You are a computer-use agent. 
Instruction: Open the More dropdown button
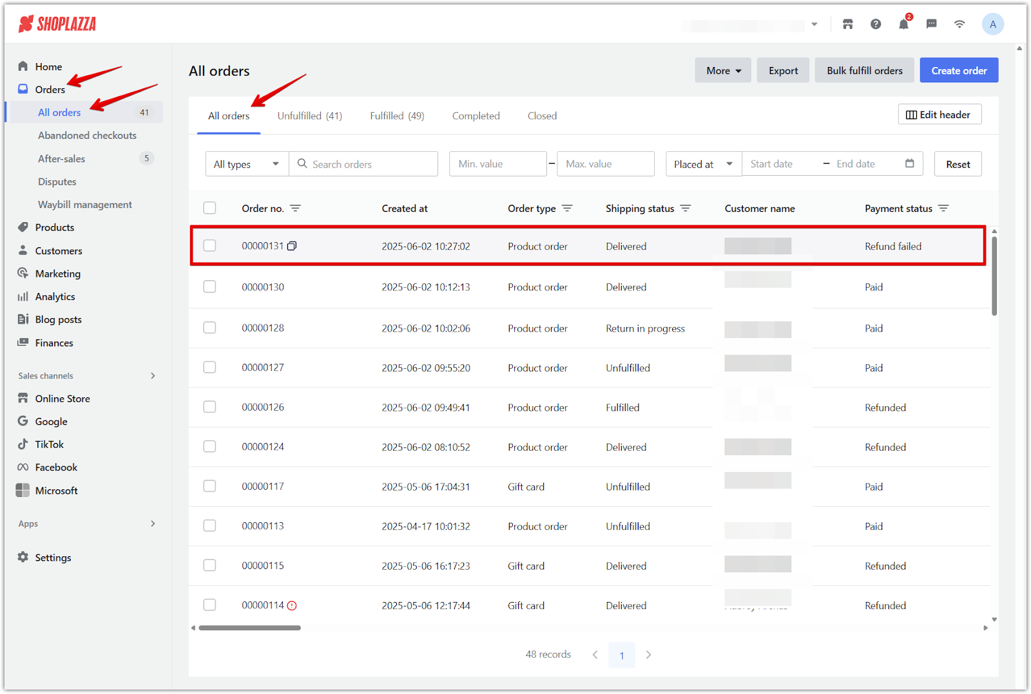[x=723, y=70]
